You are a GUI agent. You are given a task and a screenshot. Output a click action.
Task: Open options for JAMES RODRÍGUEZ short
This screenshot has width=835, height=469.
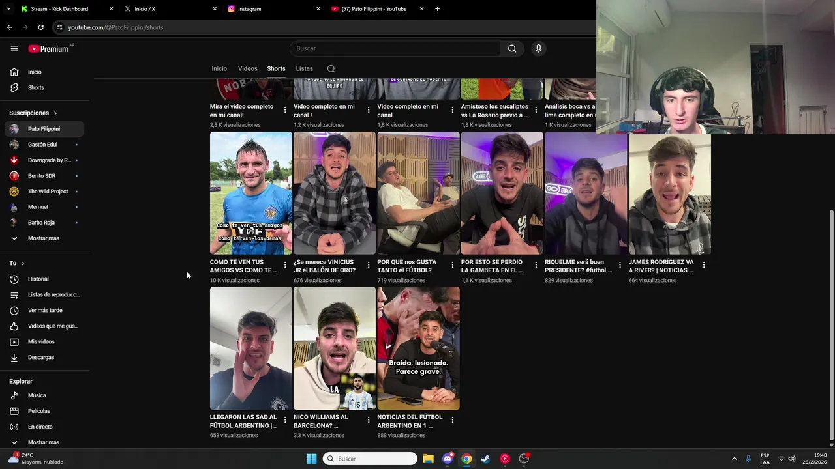(x=703, y=265)
